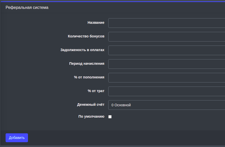
Task: Click into the Период начисления input
Action: coord(167,64)
